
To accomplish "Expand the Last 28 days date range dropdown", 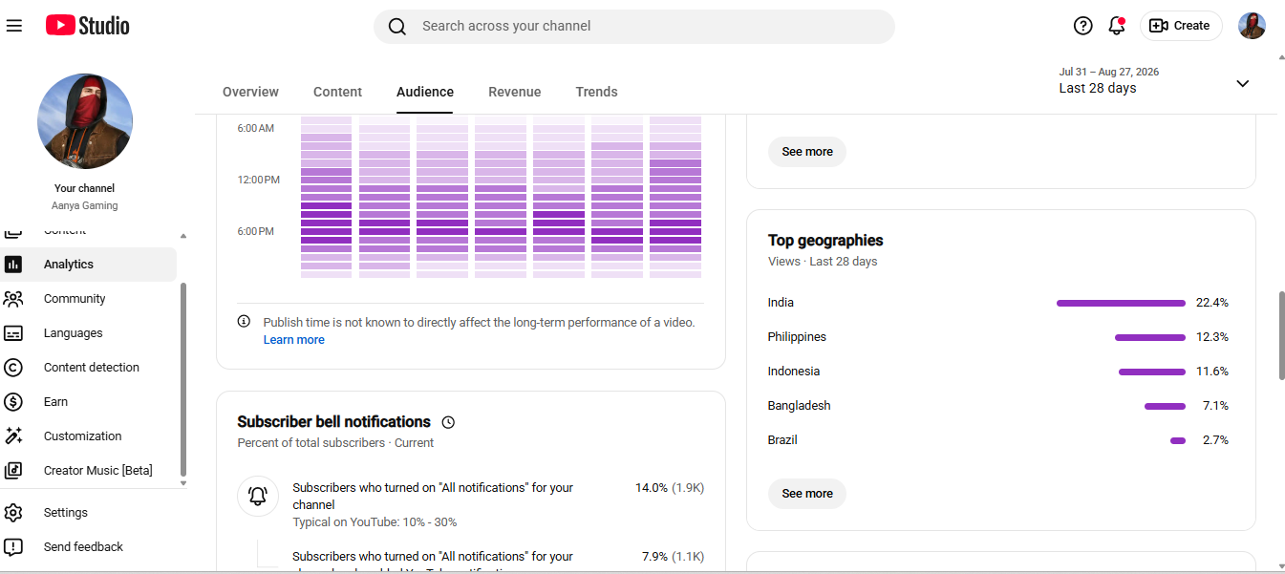I will click(x=1154, y=81).
